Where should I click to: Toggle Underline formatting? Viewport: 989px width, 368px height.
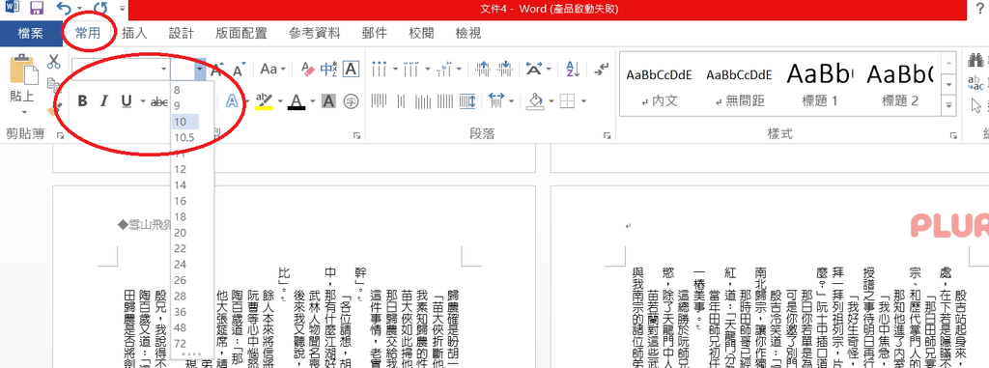[x=127, y=101]
